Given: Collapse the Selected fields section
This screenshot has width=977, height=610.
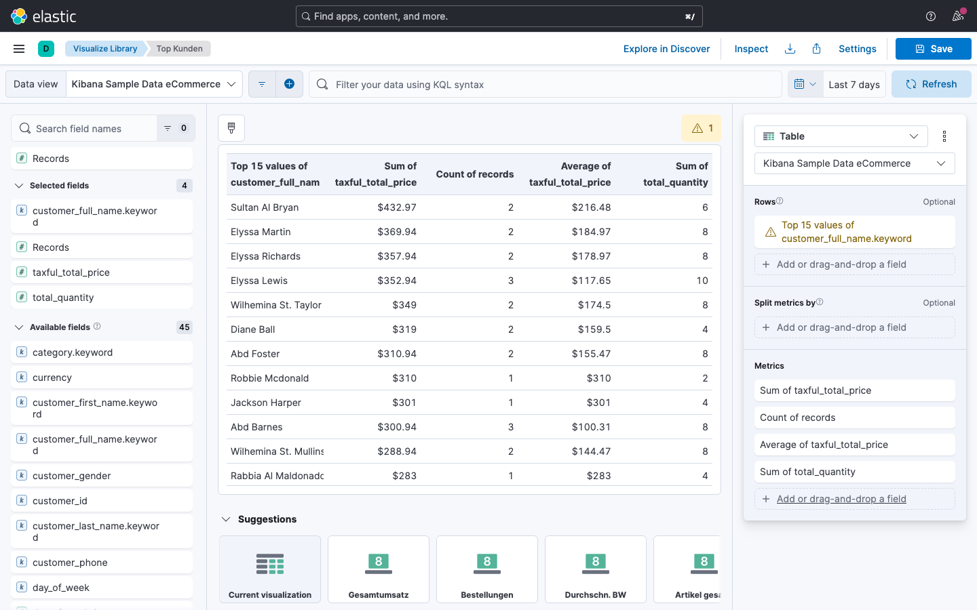Looking at the screenshot, I should point(19,186).
